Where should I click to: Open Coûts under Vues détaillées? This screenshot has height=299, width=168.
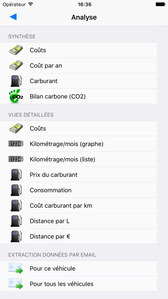point(78,128)
